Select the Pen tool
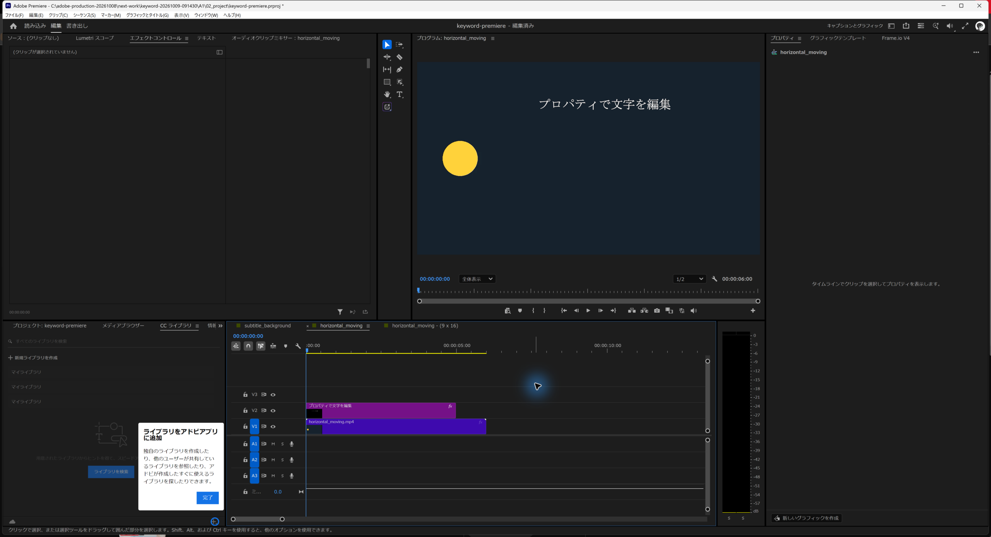This screenshot has height=537, width=991. [x=399, y=70]
